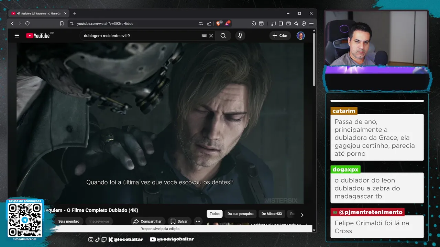440x247 pixels.
Task: Start voice search with the microphone
Action: point(240,36)
